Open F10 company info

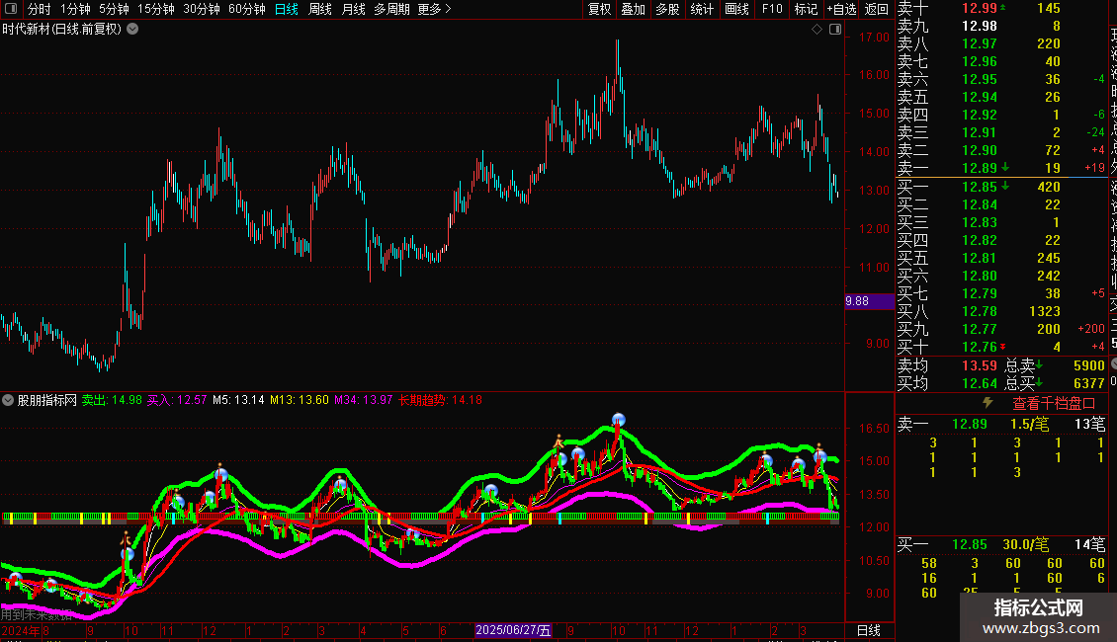[x=771, y=9]
